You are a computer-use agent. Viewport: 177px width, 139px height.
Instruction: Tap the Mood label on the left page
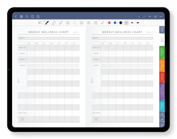pyautogui.click(x=22, y=54)
